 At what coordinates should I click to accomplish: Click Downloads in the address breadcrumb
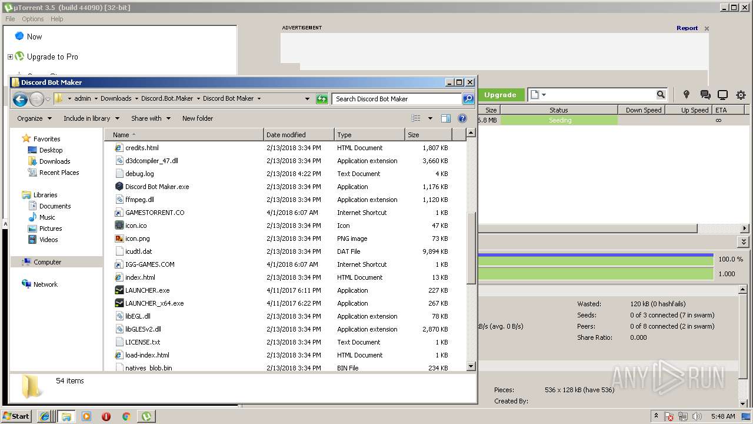pyautogui.click(x=116, y=99)
